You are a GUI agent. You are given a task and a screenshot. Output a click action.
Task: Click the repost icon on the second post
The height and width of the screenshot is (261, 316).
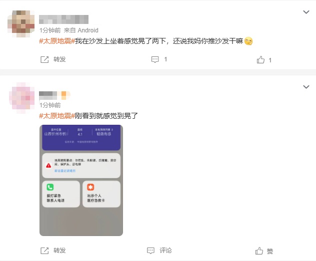click(x=44, y=251)
